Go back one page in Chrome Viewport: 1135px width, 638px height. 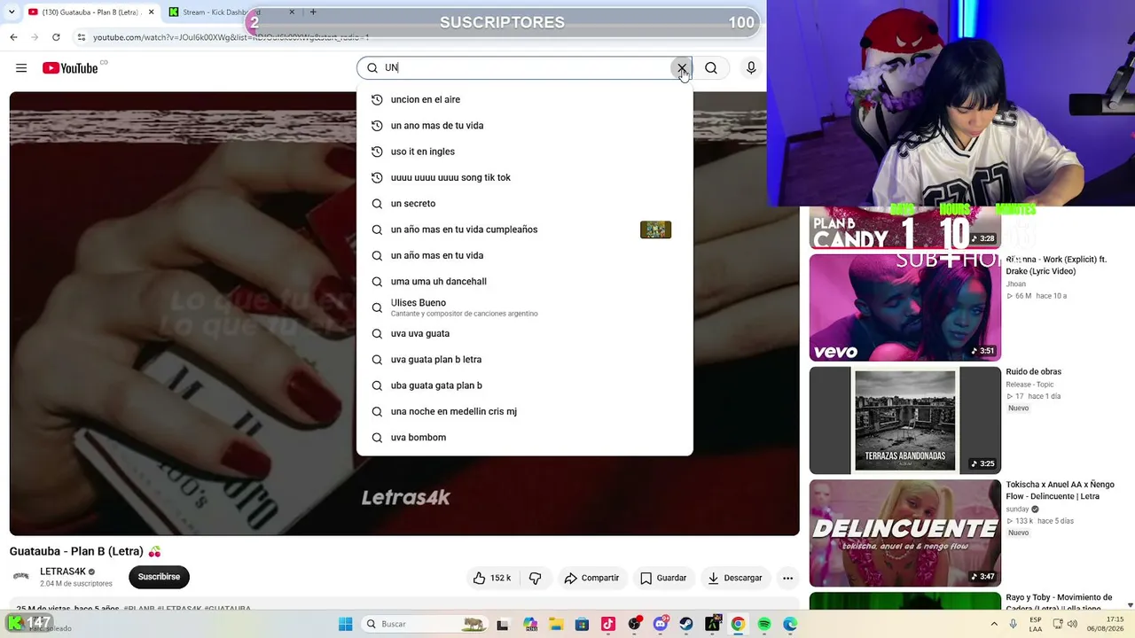[x=13, y=37]
